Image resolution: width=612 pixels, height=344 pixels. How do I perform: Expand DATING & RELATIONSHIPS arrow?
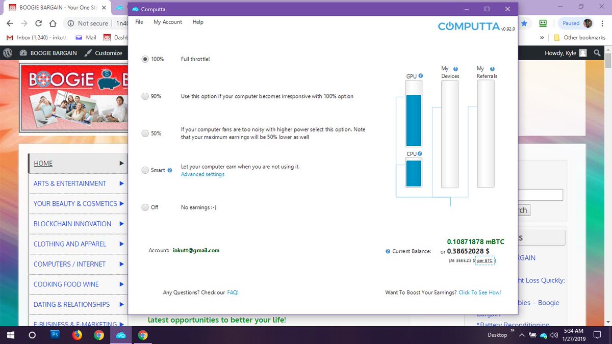pos(121,304)
